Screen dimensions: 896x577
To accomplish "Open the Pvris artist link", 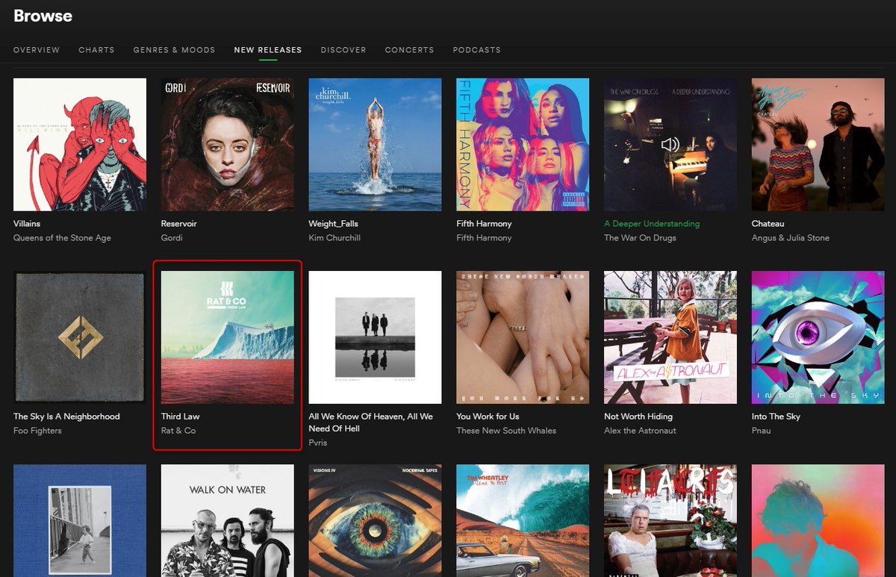I will [318, 443].
